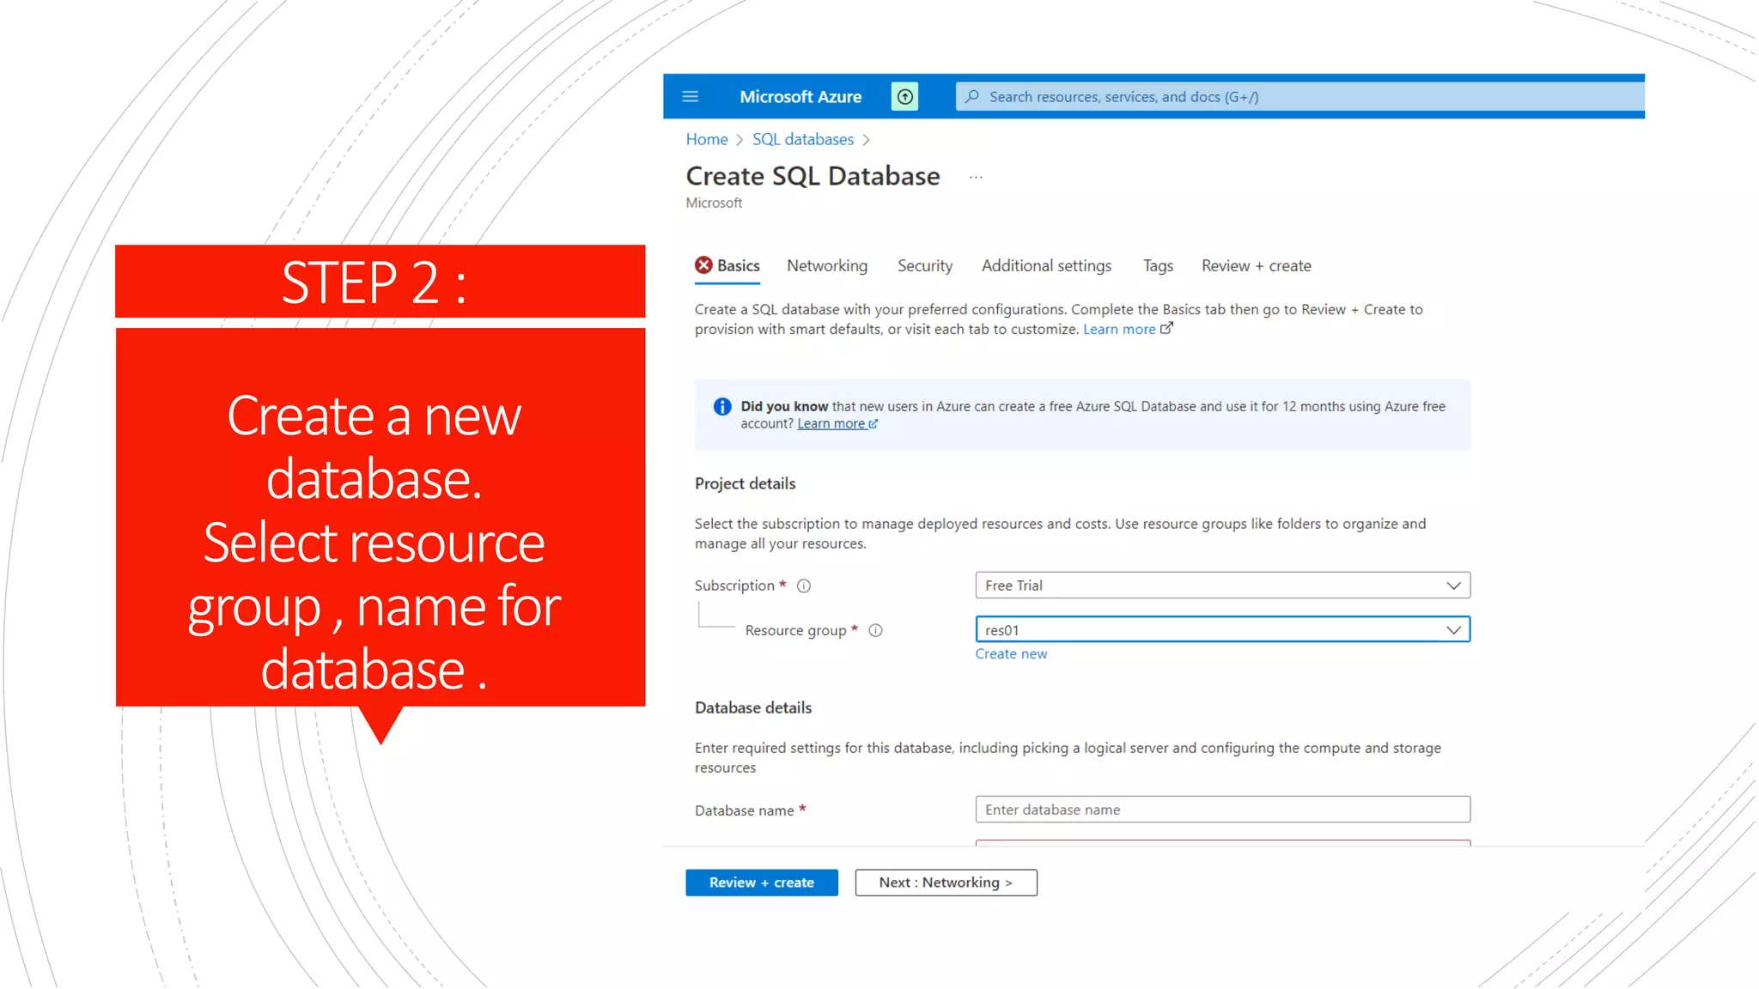Open the Tags tab

[1157, 266]
